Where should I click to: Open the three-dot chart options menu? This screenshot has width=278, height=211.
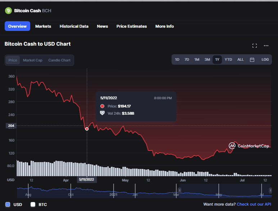coord(266,46)
